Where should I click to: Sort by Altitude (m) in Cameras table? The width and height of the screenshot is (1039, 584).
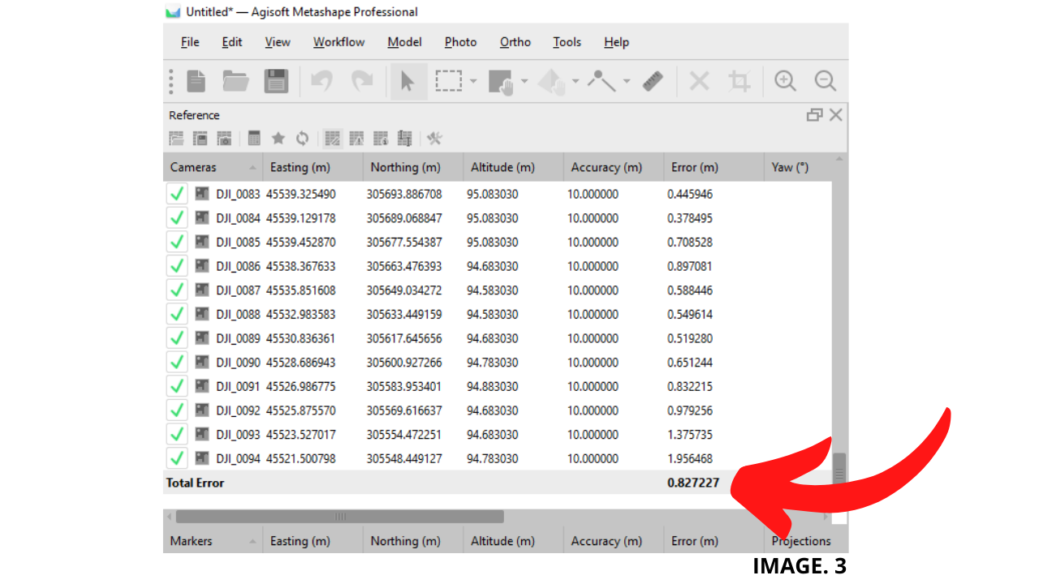pos(513,167)
